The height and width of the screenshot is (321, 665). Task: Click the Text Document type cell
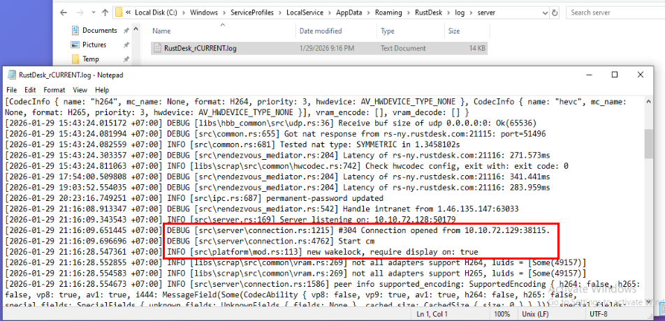(403, 48)
